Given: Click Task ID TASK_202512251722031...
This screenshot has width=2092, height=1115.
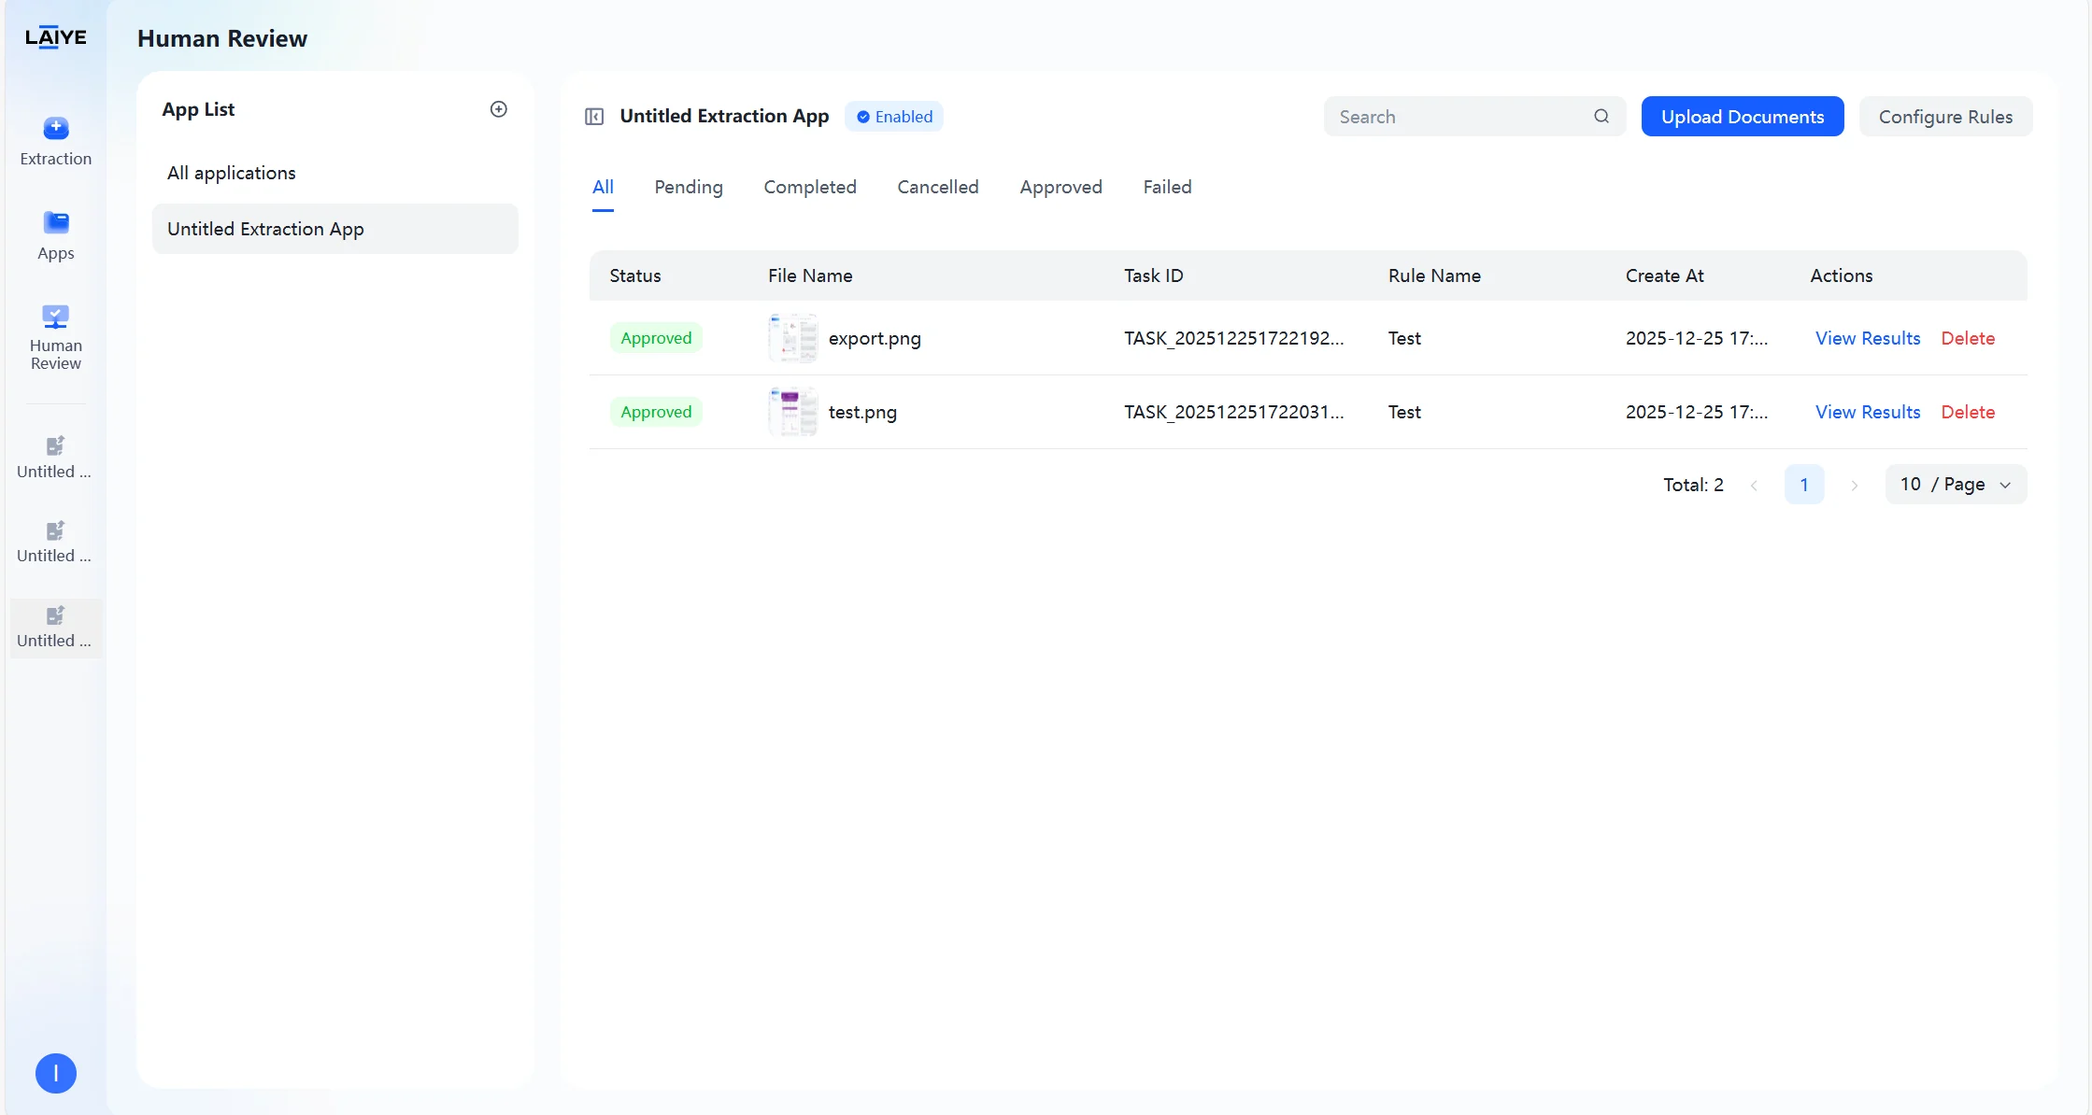Looking at the screenshot, I should click(x=1233, y=412).
